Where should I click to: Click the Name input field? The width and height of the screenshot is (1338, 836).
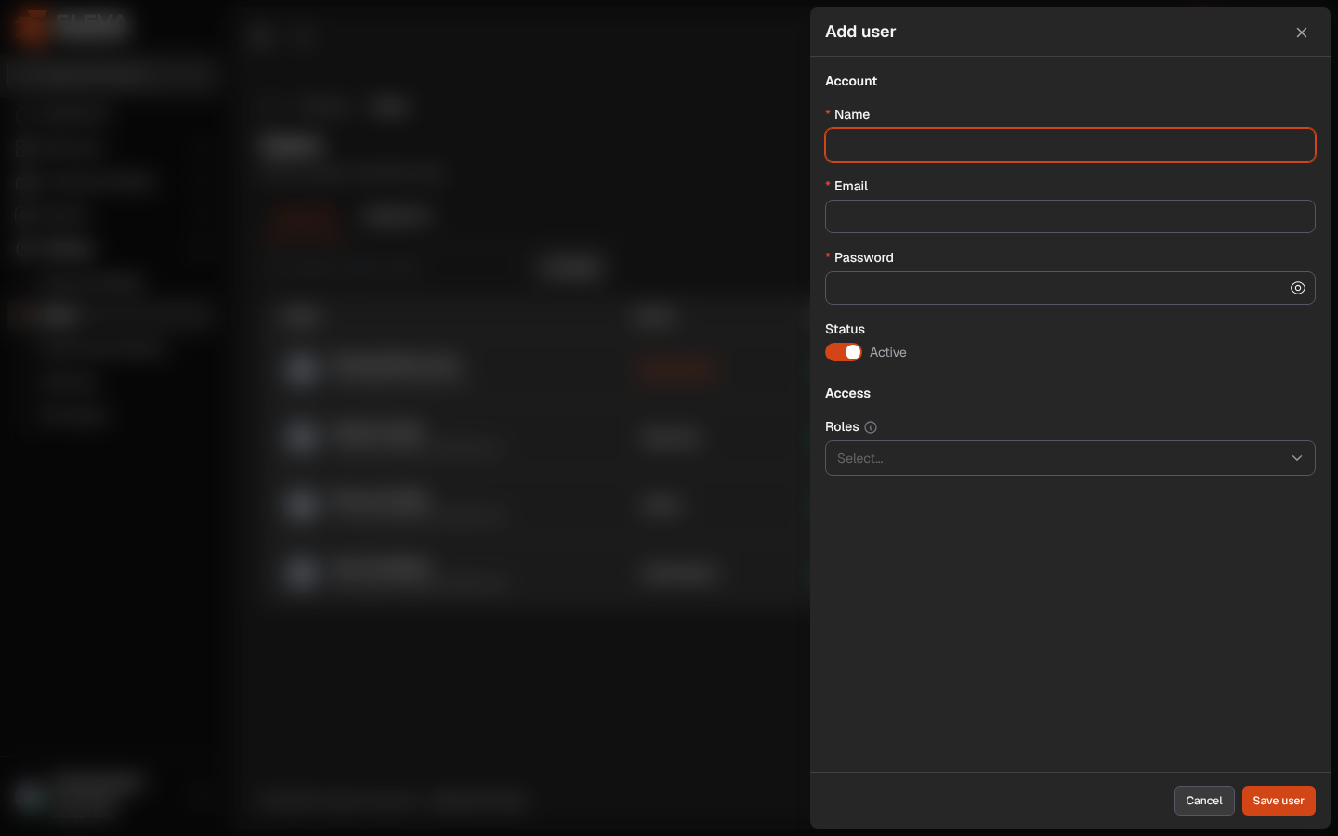tap(1070, 145)
